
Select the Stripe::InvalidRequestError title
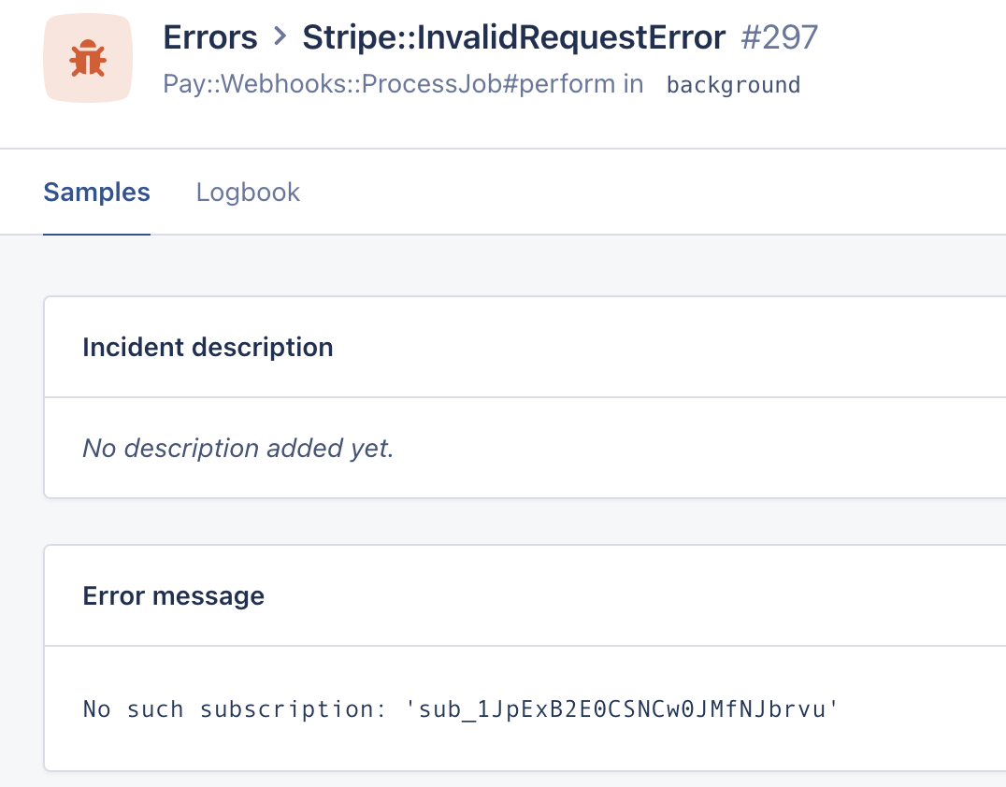pos(512,37)
